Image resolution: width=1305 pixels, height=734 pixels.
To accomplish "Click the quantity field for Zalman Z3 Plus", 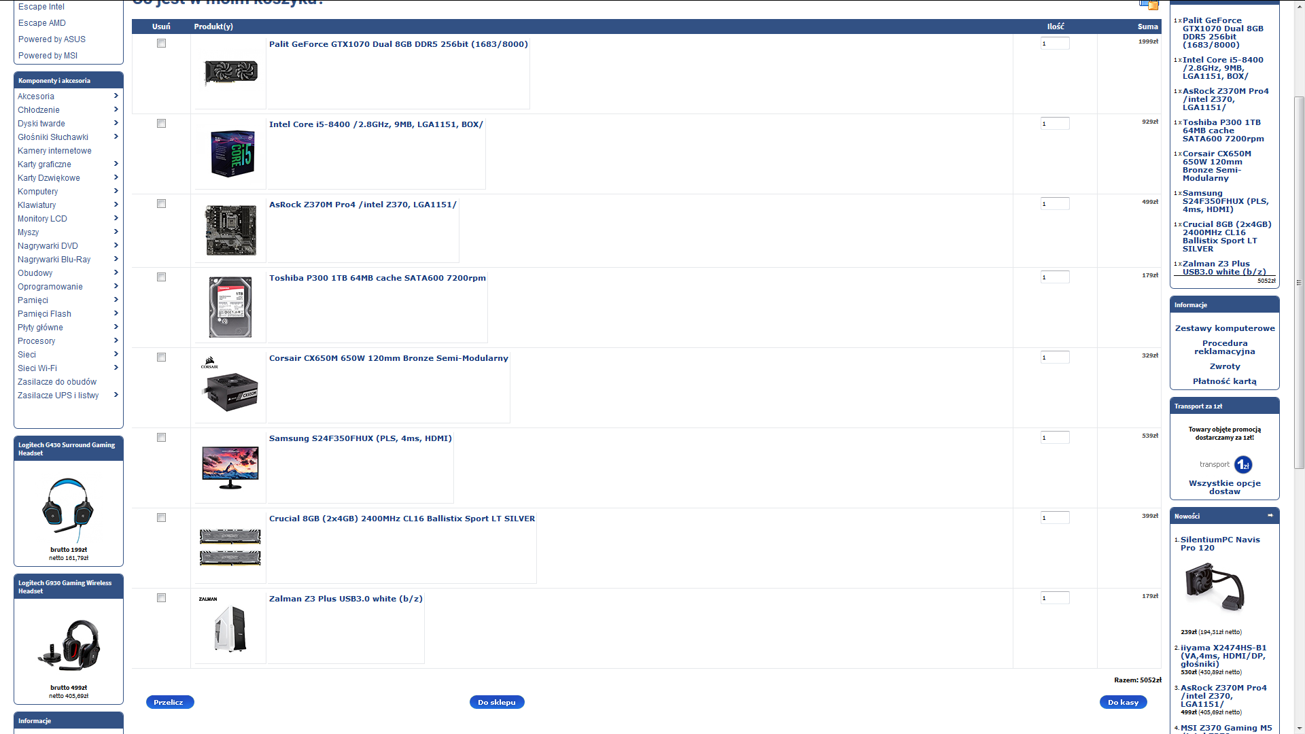I will (x=1055, y=598).
